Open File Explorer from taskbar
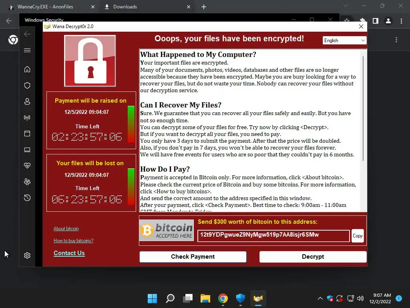This screenshot has height=308, width=410. (x=205, y=298)
